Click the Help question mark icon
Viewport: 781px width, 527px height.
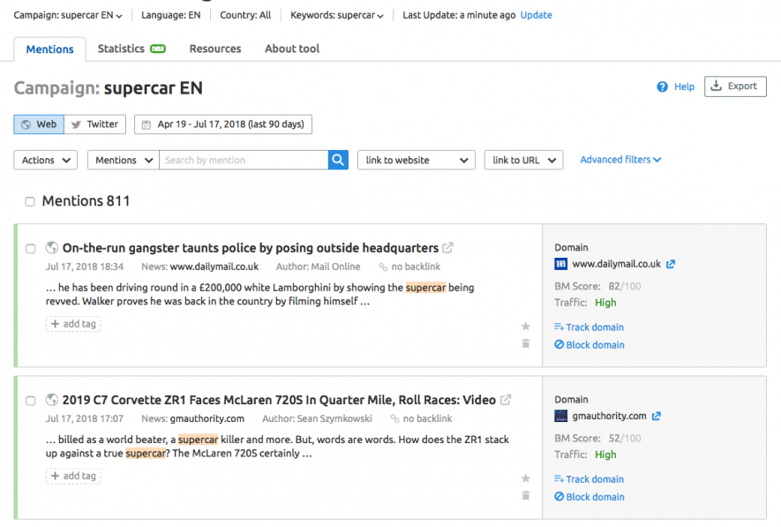point(662,87)
